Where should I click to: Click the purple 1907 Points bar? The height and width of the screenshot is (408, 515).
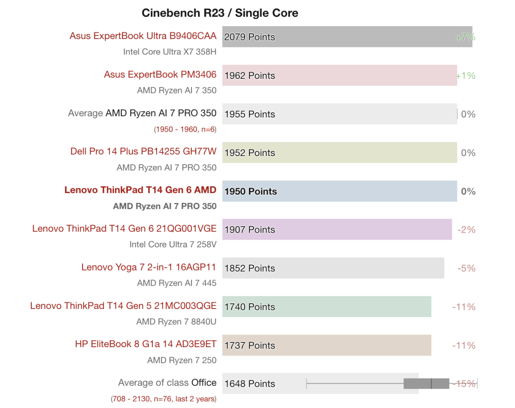coord(337,230)
